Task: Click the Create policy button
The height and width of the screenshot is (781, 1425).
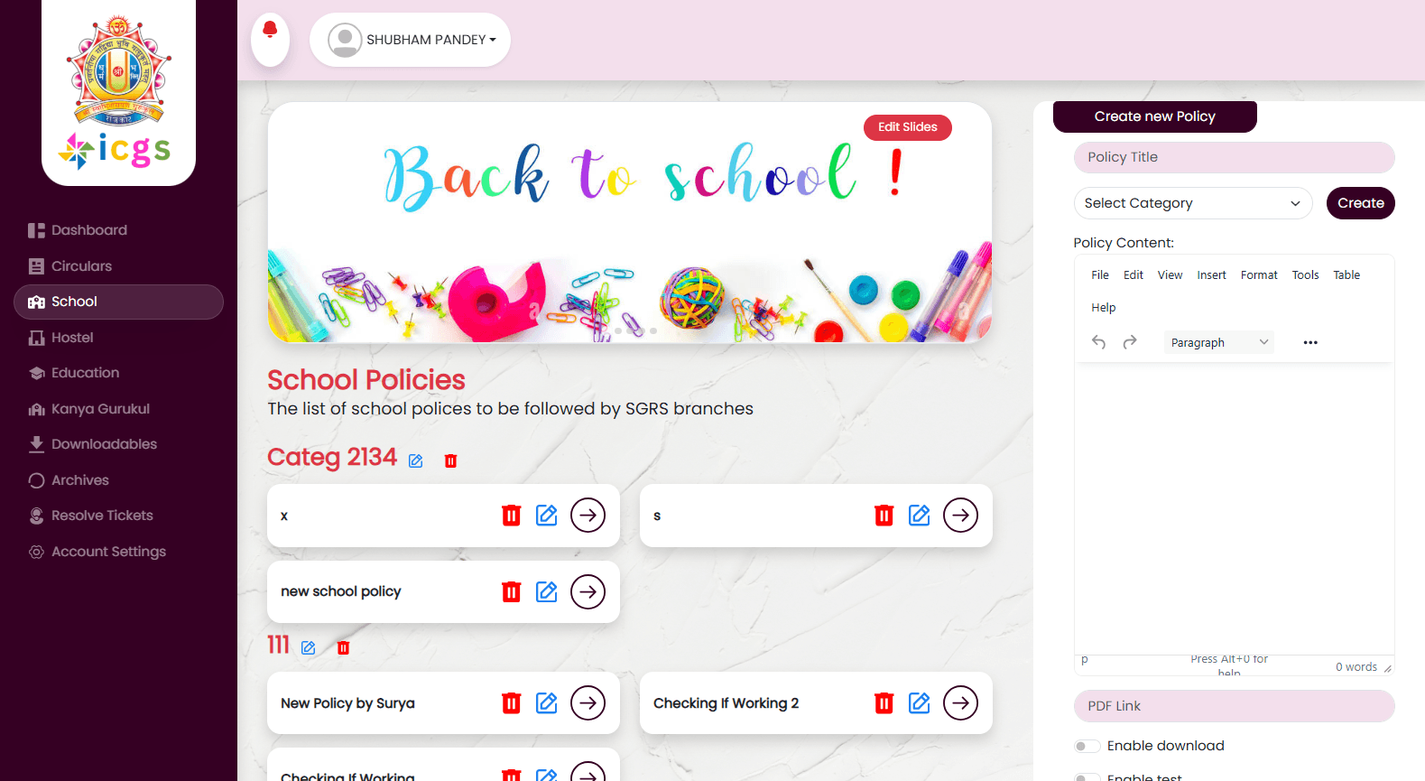Action: (1361, 203)
